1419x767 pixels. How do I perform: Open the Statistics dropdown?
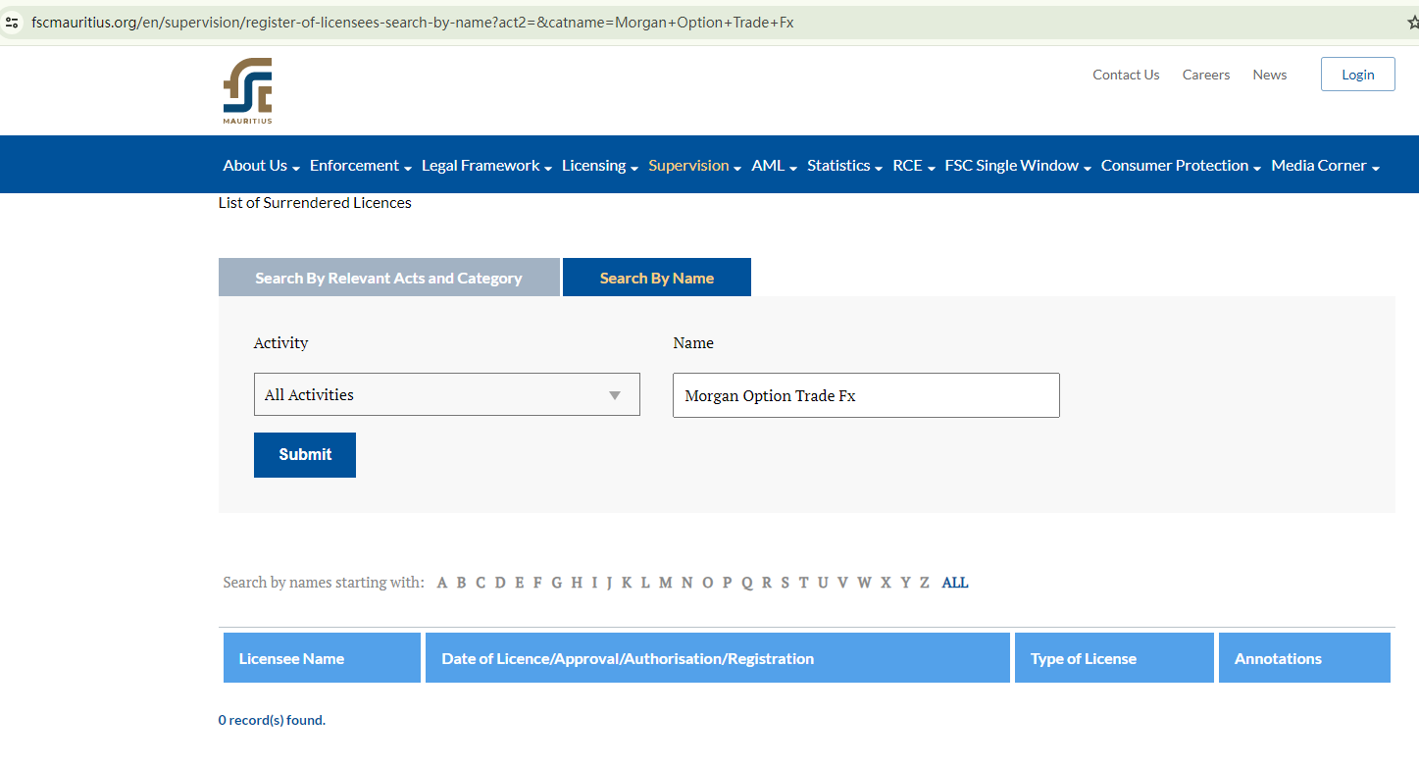(x=844, y=166)
